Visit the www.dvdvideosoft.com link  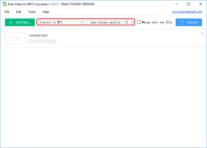[x=187, y=12]
